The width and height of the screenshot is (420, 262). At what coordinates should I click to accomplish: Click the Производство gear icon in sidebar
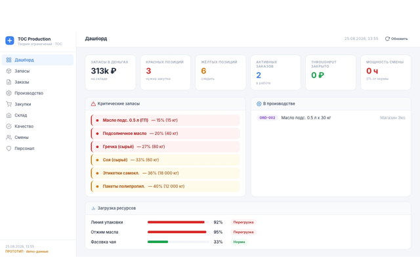pos(9,93)
